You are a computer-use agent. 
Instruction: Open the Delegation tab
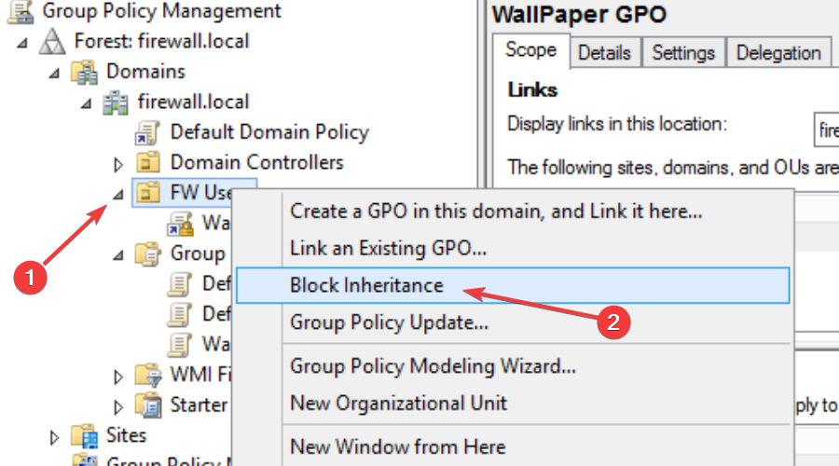point(778,53)
